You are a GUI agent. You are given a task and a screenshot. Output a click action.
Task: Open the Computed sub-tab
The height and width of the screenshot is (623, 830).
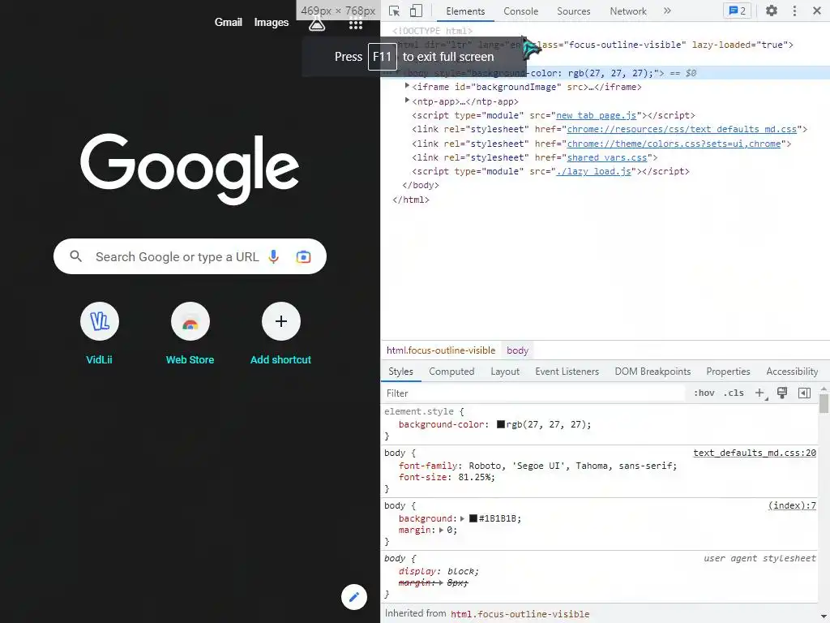451,372
